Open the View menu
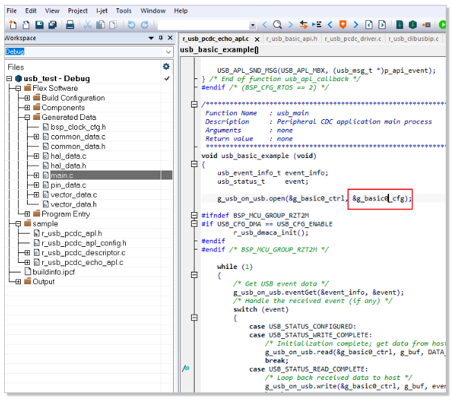Screen dimensions: 452x400 tap(52, 11)
